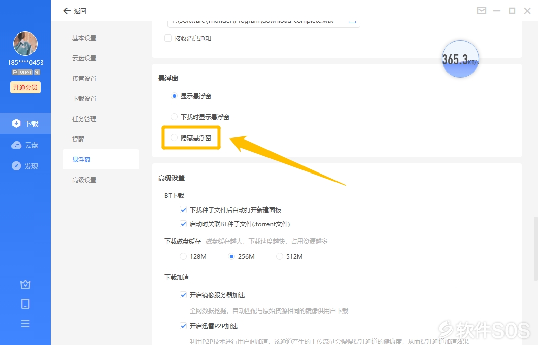Go back using the 返回 arrow
The image size is (538, 345).
(67, 11)
